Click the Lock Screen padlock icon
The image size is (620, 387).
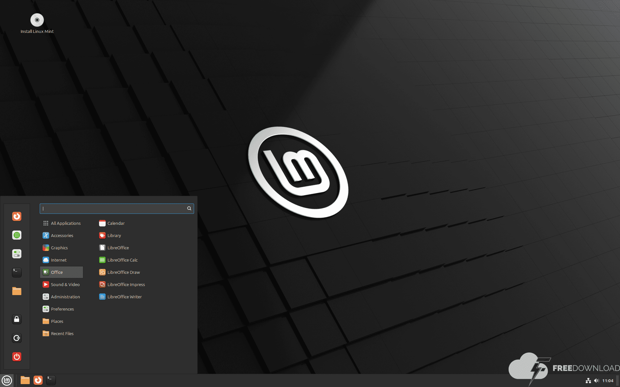pyautogui.click(x=17, y=319)
